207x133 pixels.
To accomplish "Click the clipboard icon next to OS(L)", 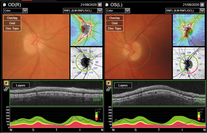I will 107,5.
